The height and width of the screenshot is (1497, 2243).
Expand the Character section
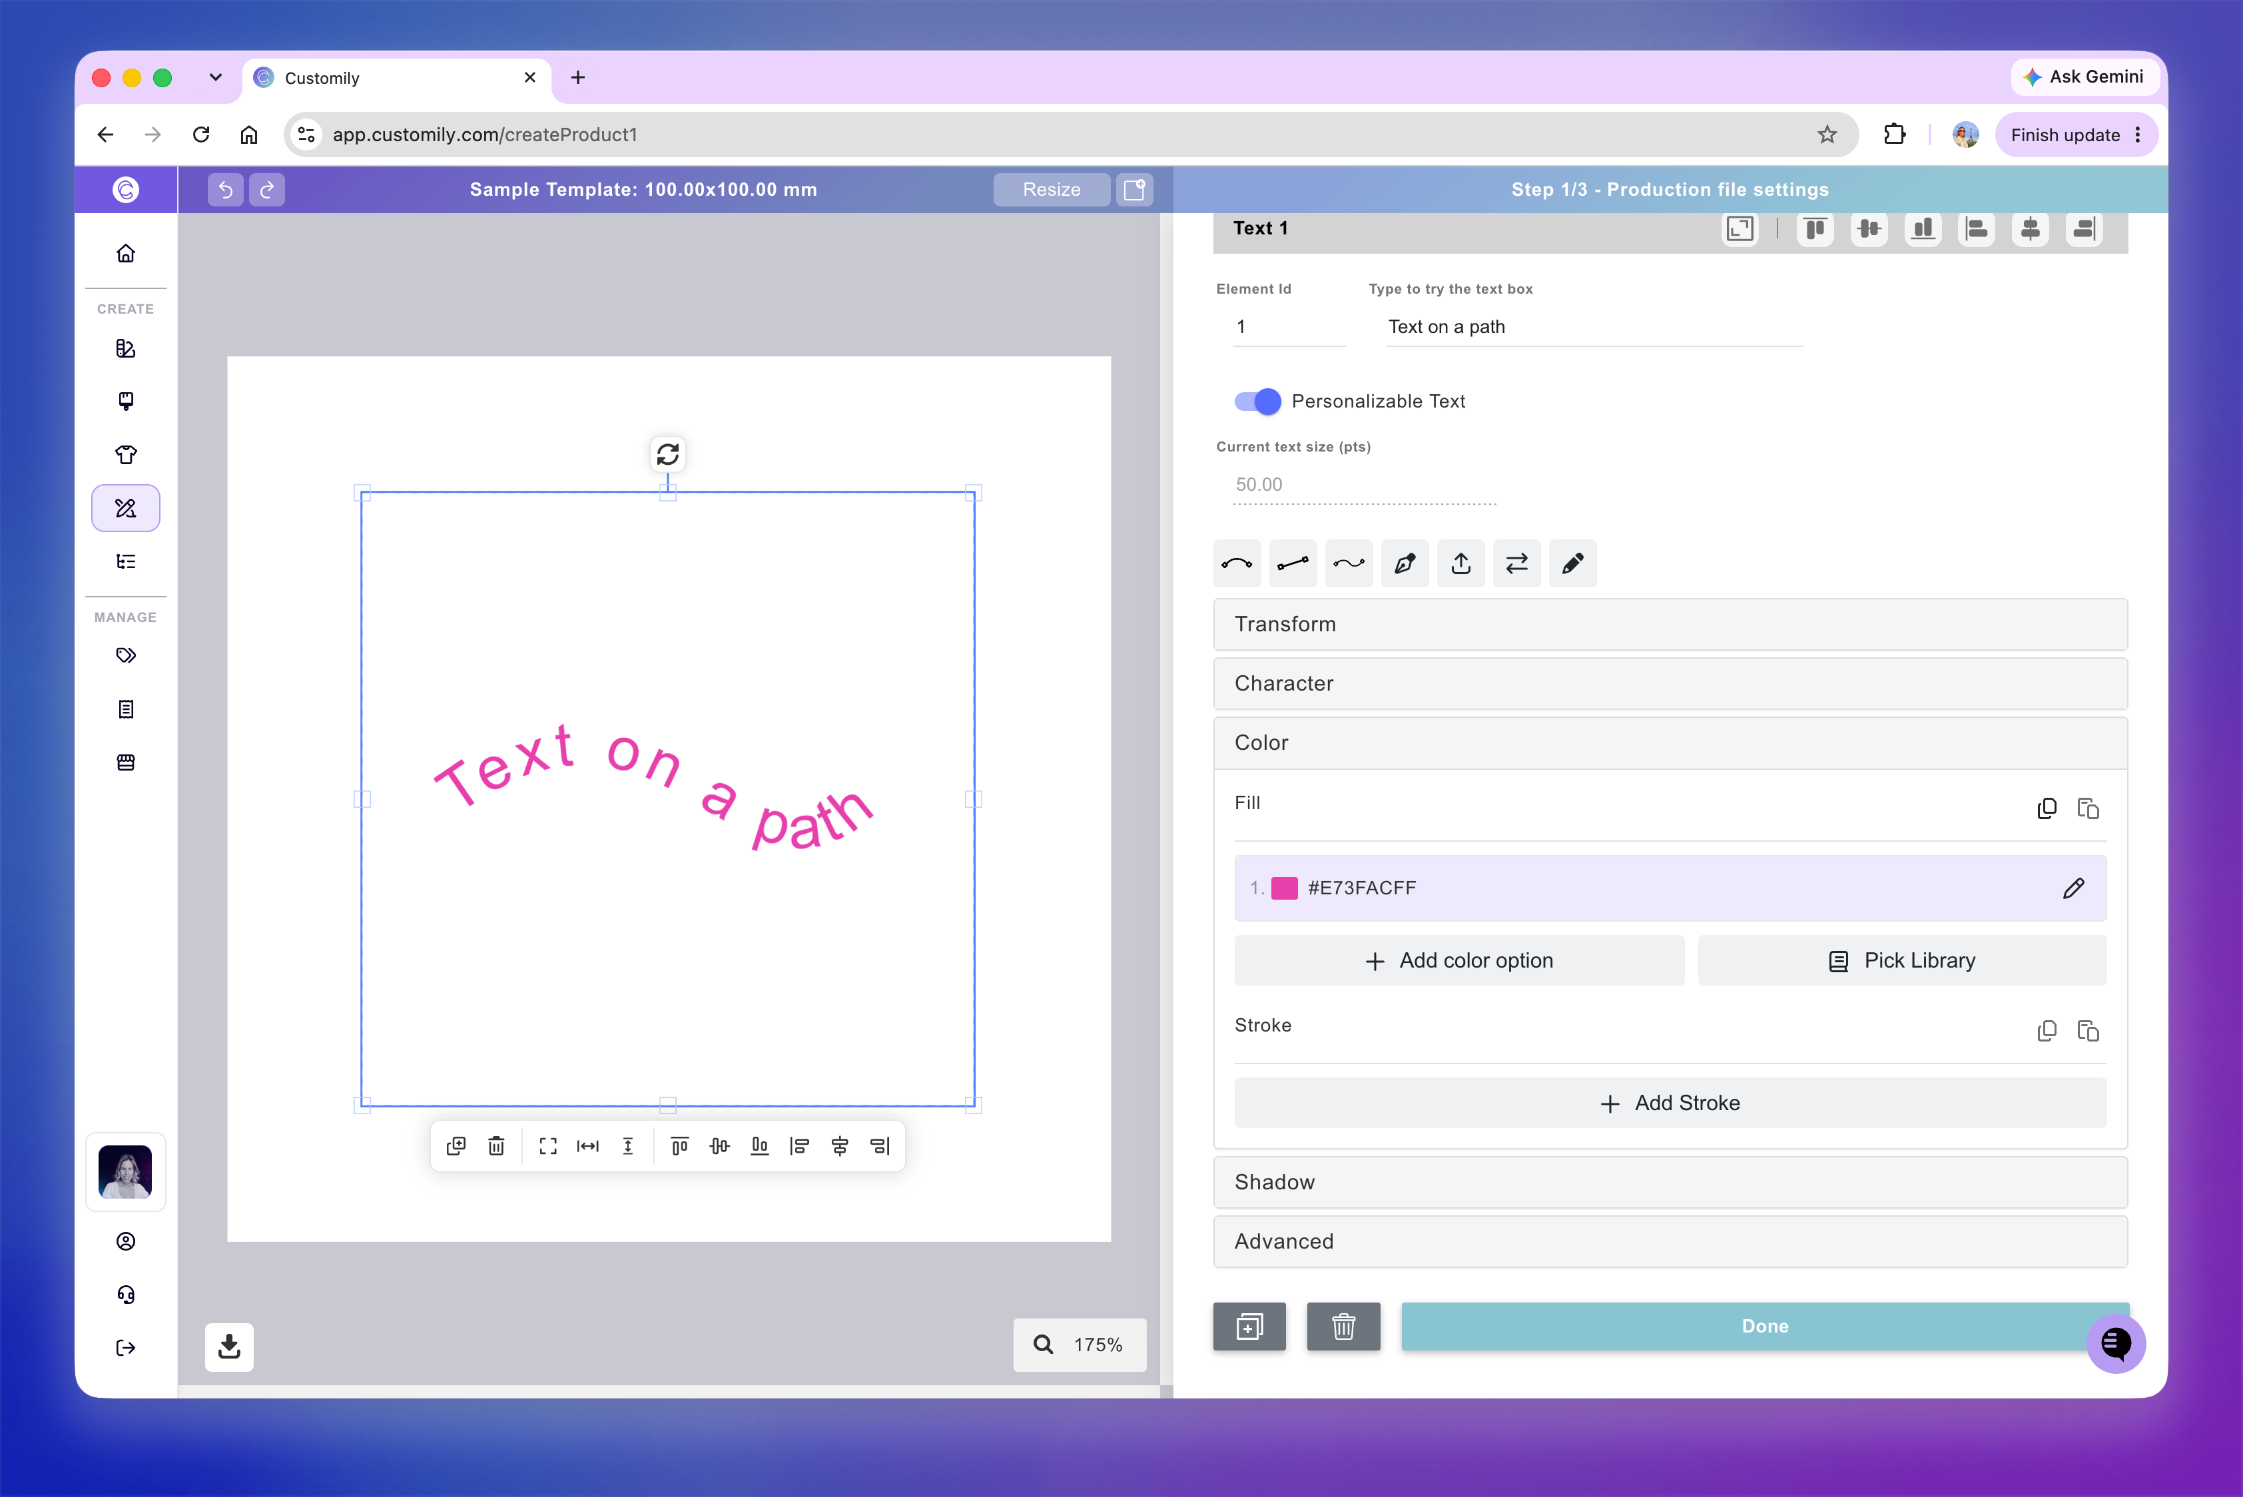coord(1670,684)
